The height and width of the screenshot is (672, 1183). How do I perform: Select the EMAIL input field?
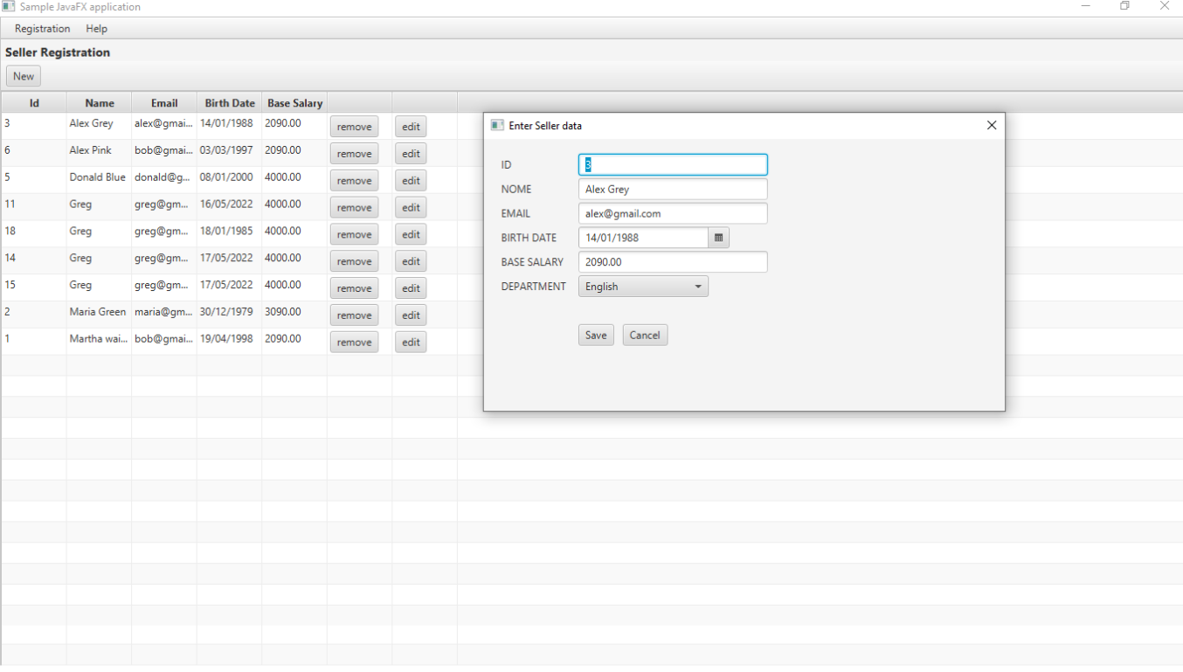click(672, 213)
